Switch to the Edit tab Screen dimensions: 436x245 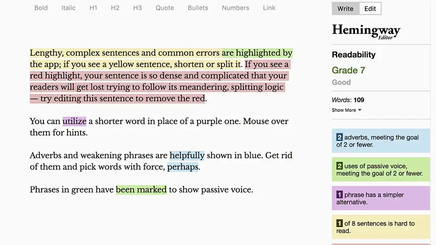tap(370, 8)
